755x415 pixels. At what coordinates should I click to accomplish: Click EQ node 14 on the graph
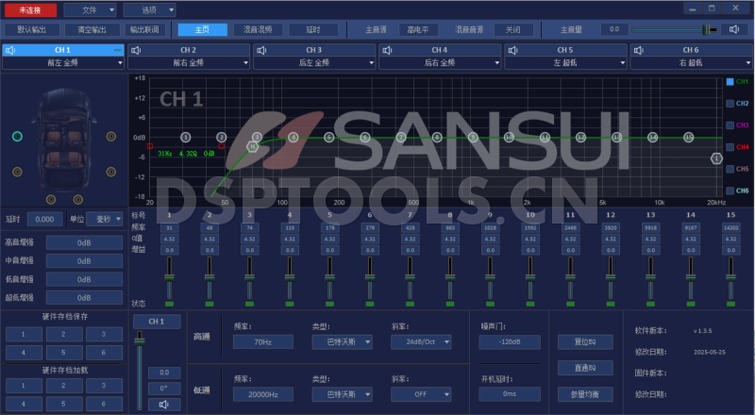click(652, 137)
